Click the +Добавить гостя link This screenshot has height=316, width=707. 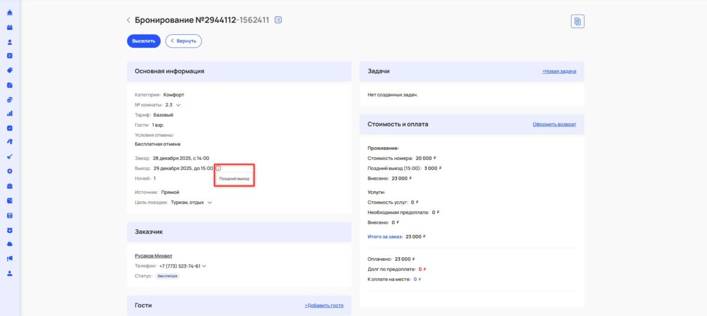(324, 305)
